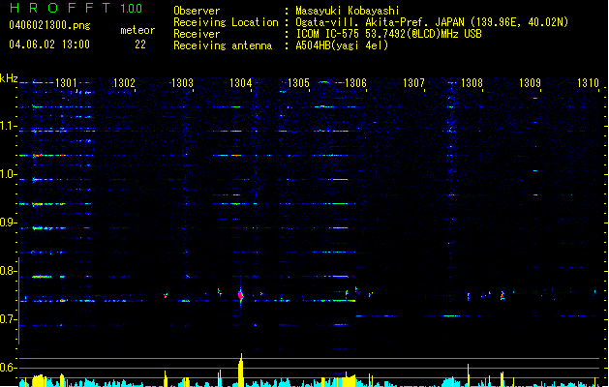Click the Receiving antenna label

point(223,45)
